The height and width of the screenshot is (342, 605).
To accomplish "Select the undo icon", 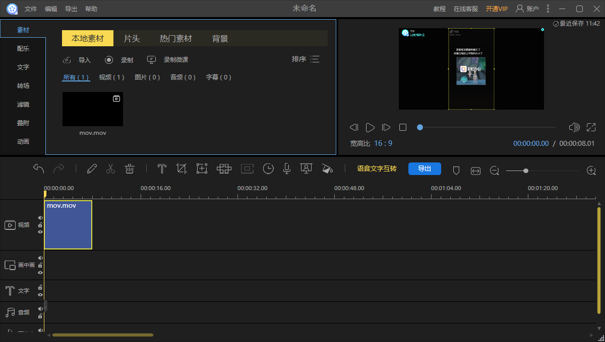I will pos(38,168).
